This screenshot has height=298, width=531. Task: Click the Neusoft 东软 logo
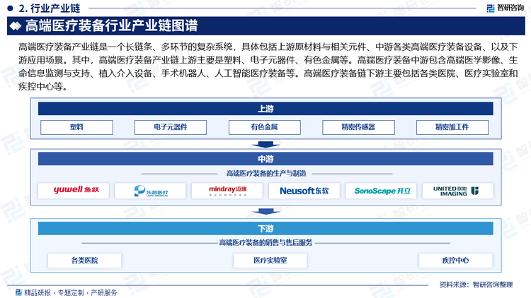pyautogui.click(x=304, y=191)
